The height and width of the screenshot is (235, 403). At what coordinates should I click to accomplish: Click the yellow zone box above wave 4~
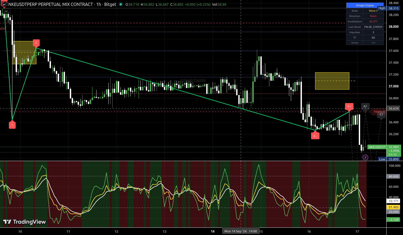pyautogui.click(x=332, y=81)
